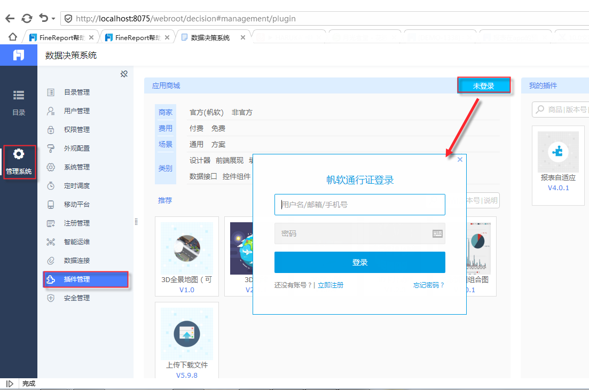This screenshot has height=390, width=589.
Task: Click the FineReport logo in top-left
Action: pyautogui.click(x=18, y=55)
